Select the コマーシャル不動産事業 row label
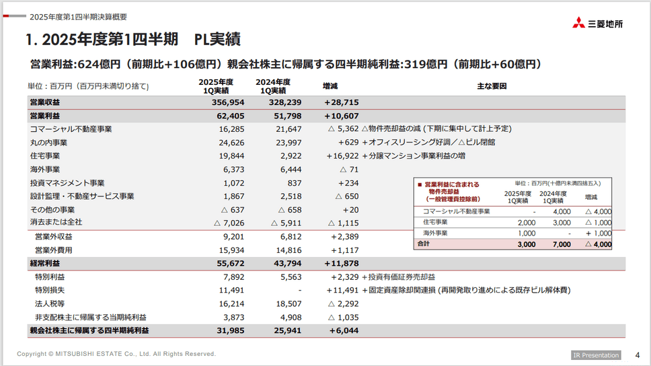The width and height of the screenshot is (651, 366). click(x=71, y=129)
